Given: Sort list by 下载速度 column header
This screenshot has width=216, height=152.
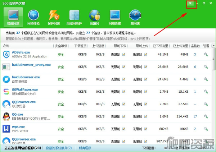Looking at the screenshot, I should point(80,46).
